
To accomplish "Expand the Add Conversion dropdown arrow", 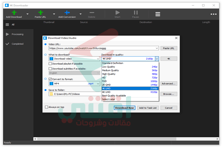I will point(81,14).
